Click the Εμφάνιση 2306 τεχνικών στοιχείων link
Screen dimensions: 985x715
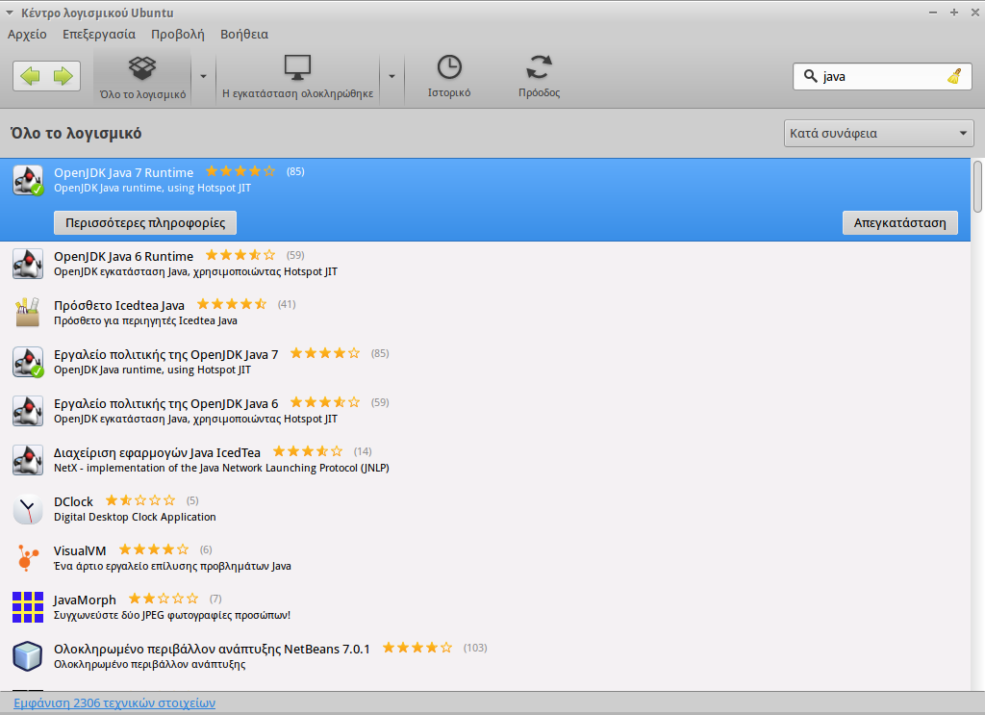tap(114, 703)
